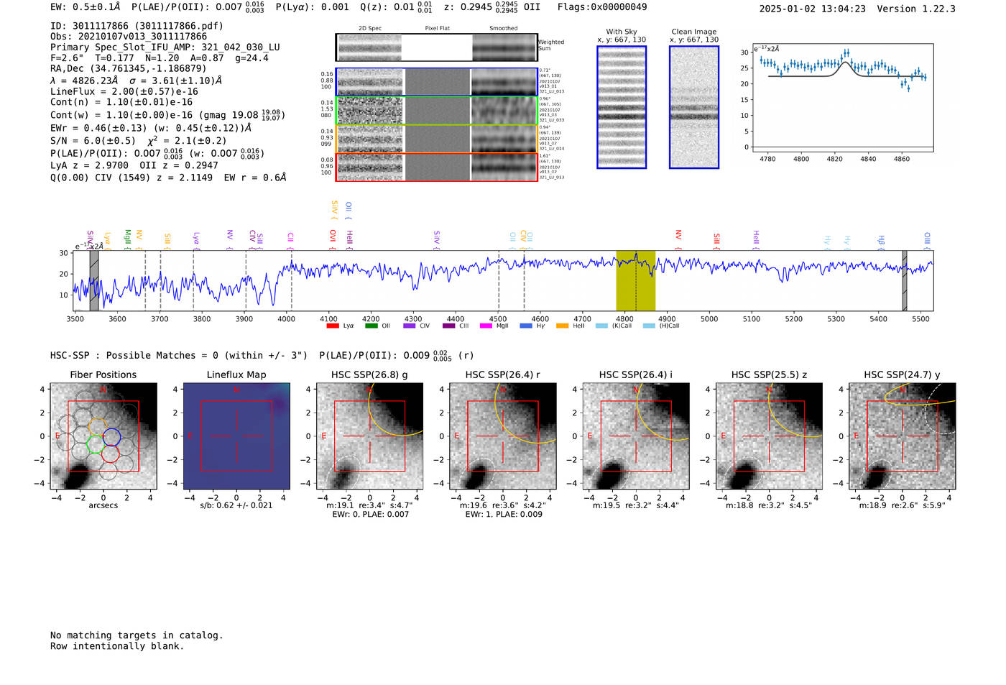Click the 'EWr: 1. PLAE: 0.009' label
The width and height of the screenshot is (1006, 685).
tap(504, 515)
